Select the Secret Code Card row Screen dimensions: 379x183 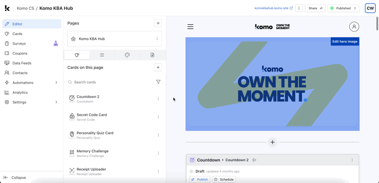pos(115,117)
